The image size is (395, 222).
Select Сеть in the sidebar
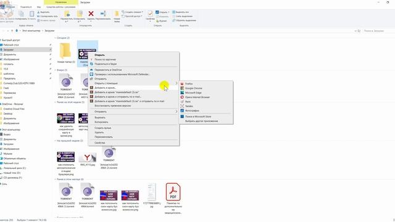(4, 184)
